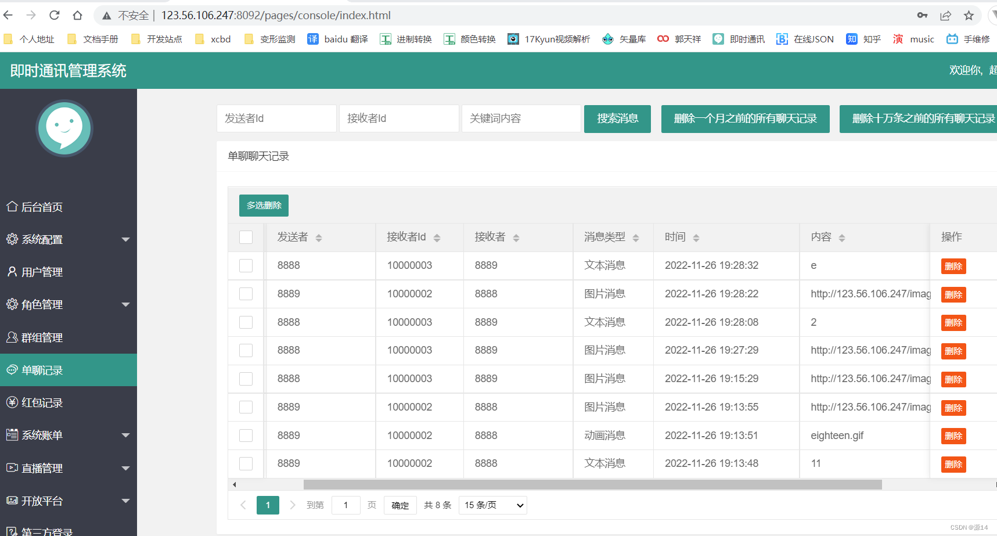Sort table by 接收者Id column
Image resolution: width=997 pixels, height=536 pixels.
(437, 238)
